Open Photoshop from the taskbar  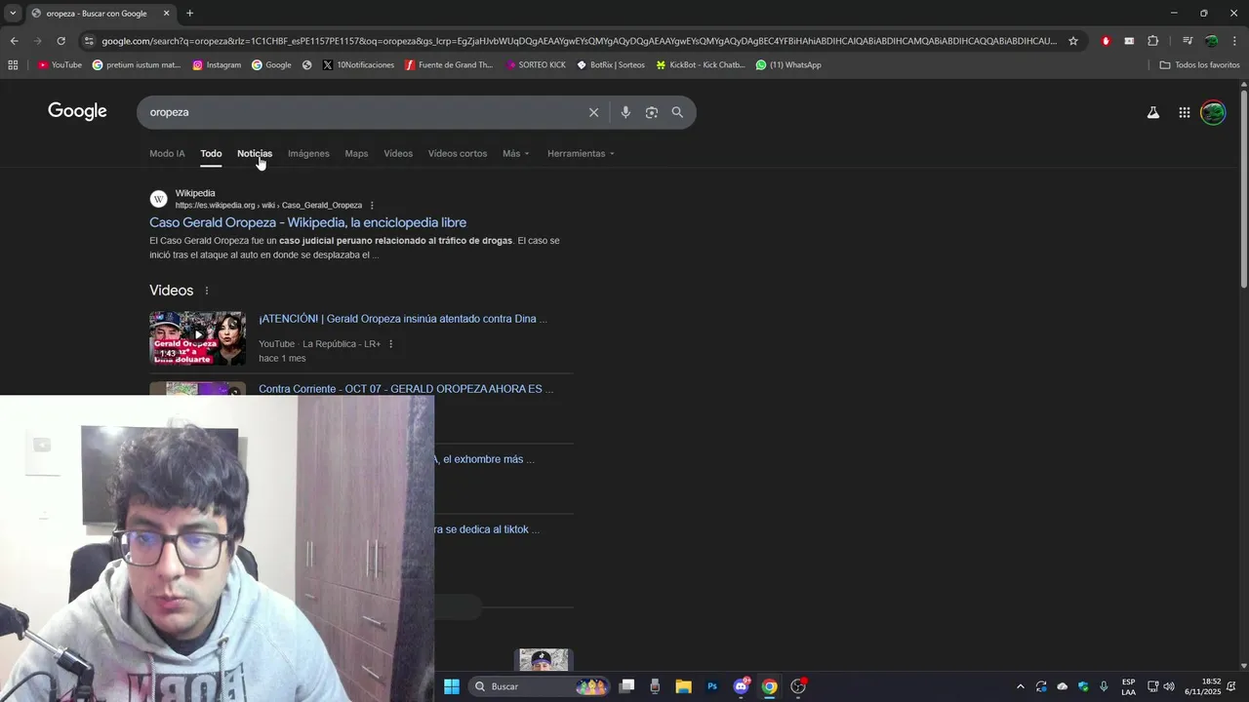tap(712, 686)
